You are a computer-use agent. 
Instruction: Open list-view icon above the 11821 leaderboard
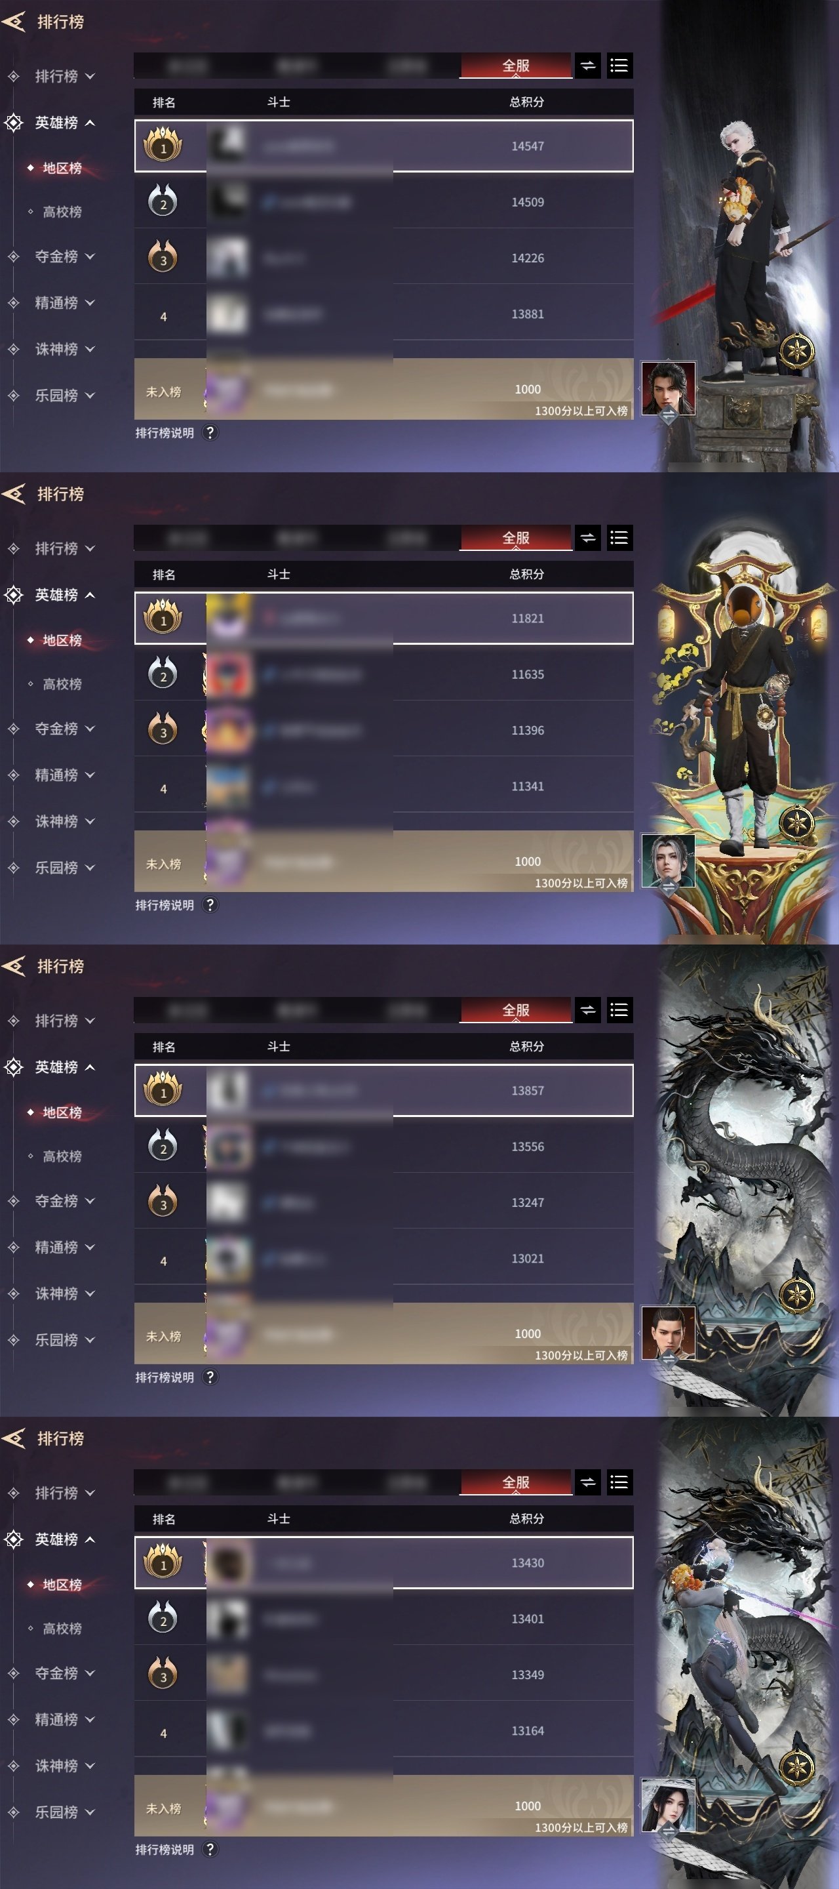pos(619,538)
